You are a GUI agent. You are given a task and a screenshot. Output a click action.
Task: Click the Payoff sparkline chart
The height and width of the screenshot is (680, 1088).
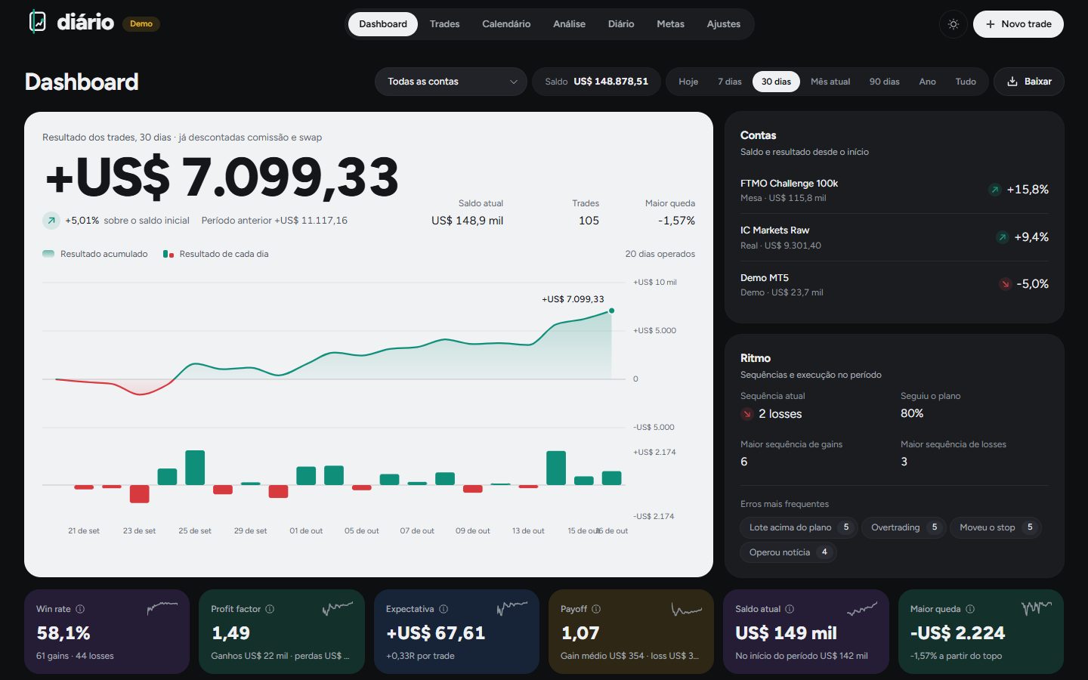point(687,608)
